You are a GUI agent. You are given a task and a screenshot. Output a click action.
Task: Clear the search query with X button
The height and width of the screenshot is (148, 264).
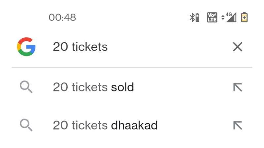[238, 47]
